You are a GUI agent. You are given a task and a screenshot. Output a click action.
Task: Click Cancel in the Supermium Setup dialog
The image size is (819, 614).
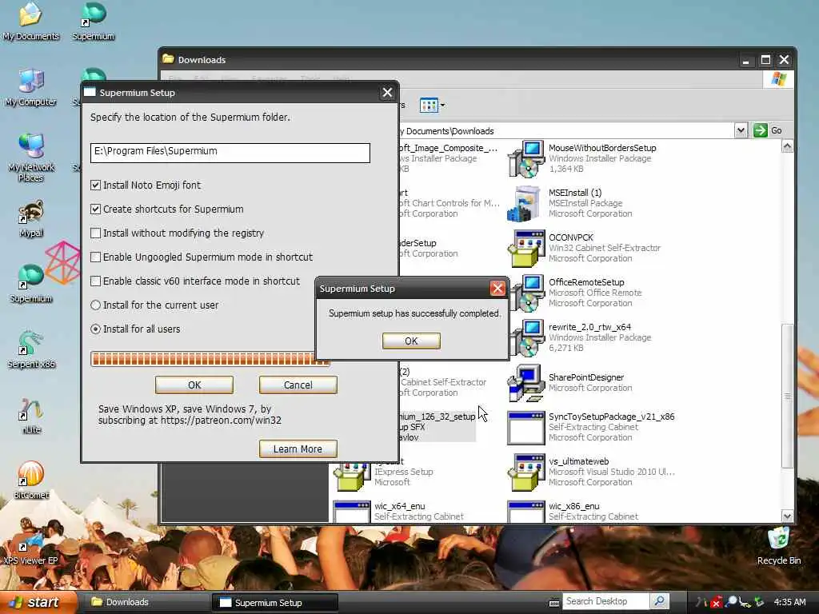coord(298,385)
